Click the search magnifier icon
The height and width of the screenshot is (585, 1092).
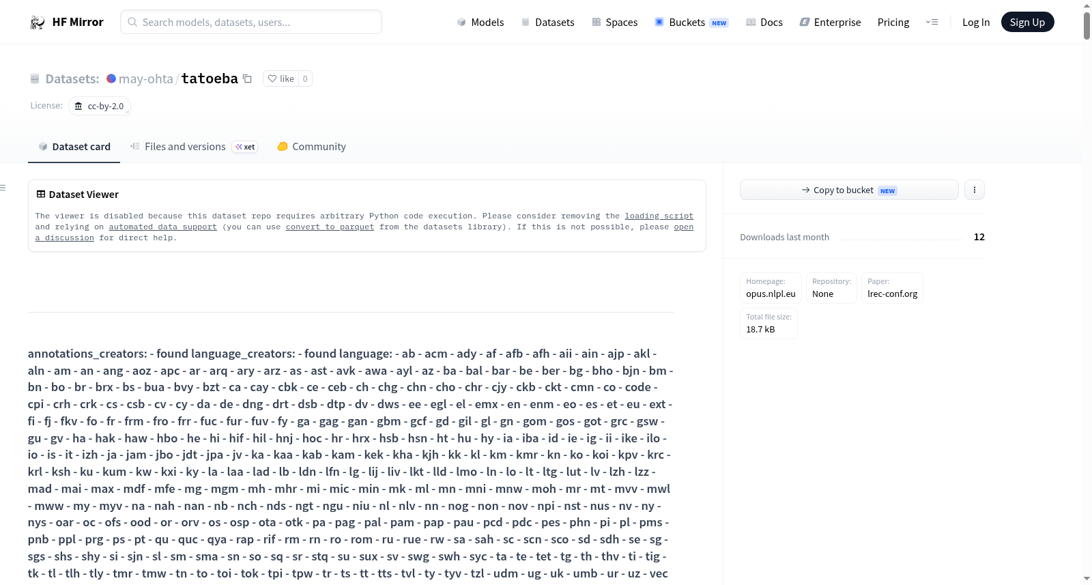(132, 22)
